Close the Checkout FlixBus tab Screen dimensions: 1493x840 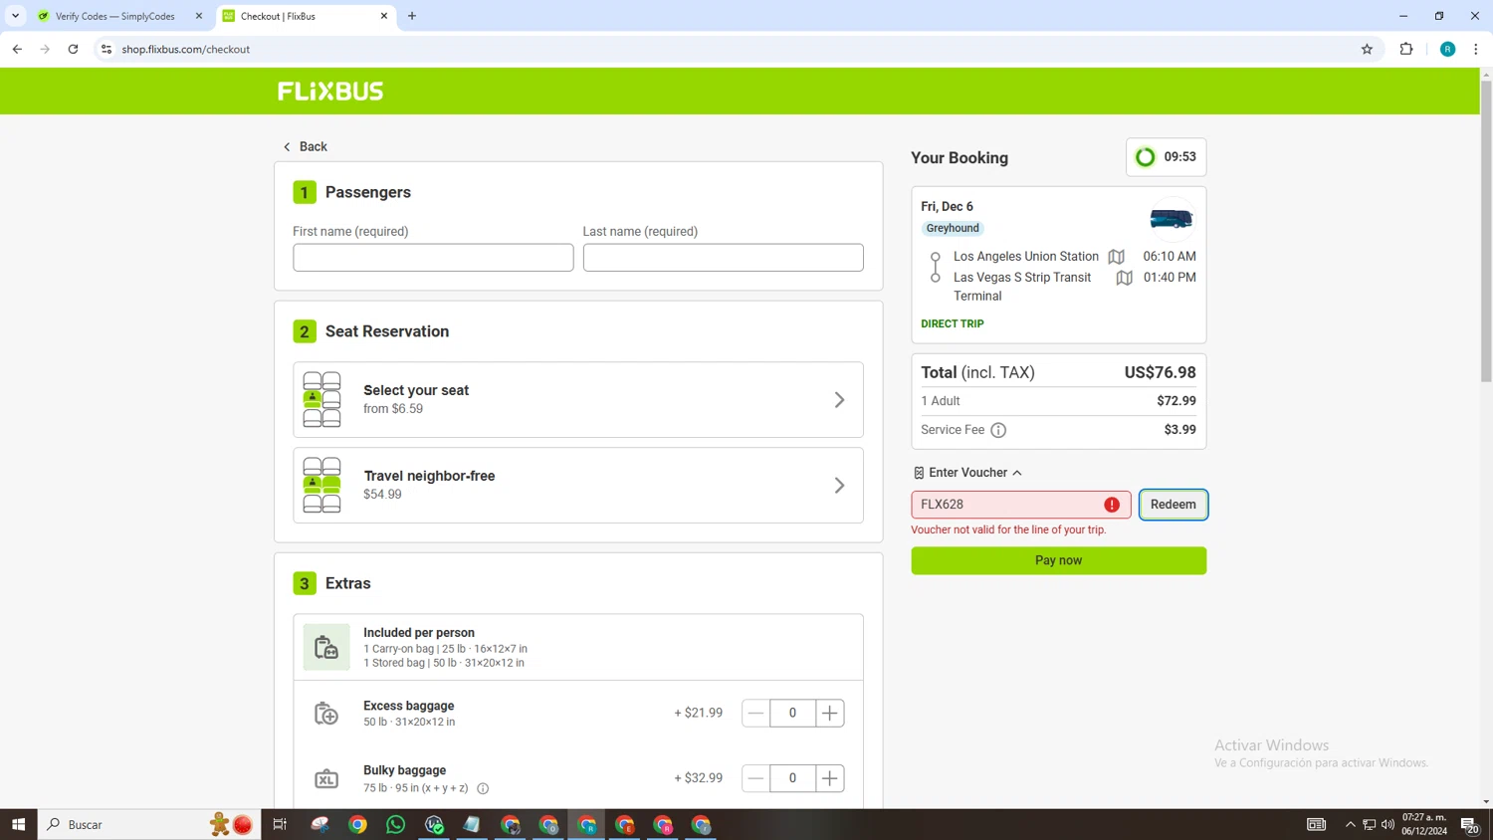click(x=384, y=16)
